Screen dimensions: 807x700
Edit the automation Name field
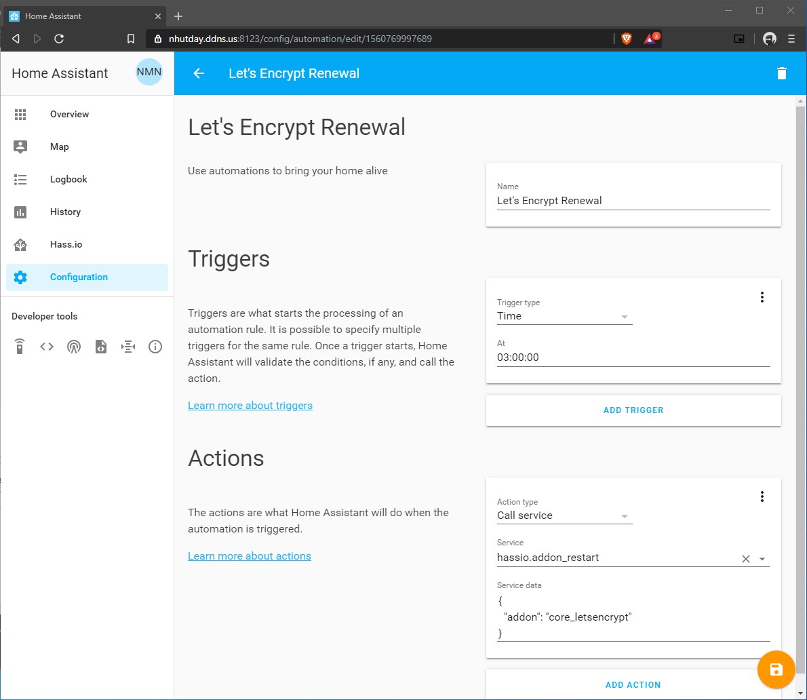(633, 201)
